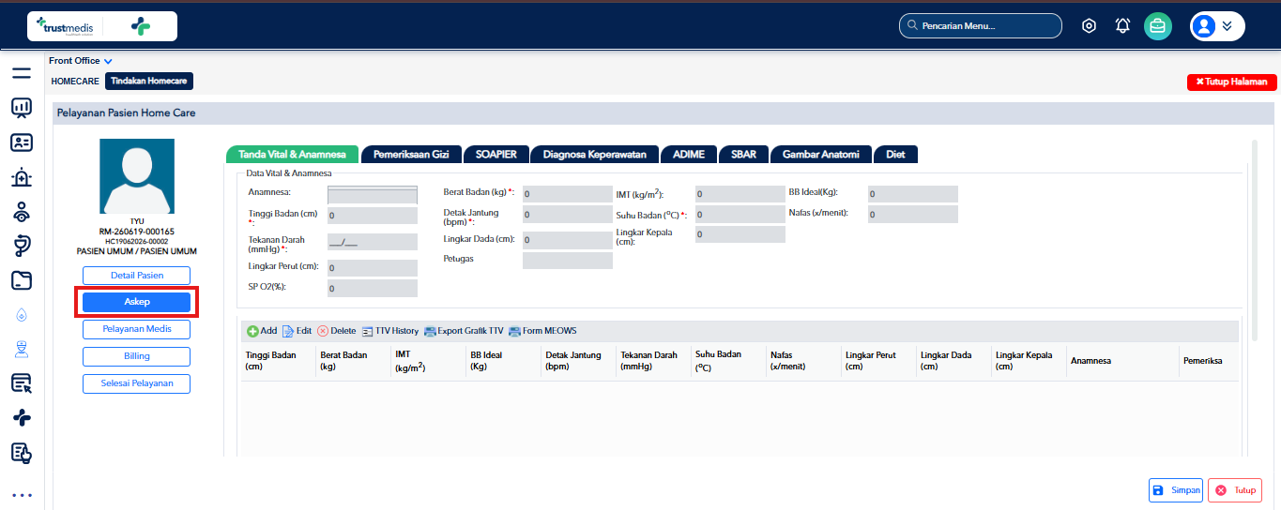
Task: Click the Petugas field
Action: tap(568, 261)
